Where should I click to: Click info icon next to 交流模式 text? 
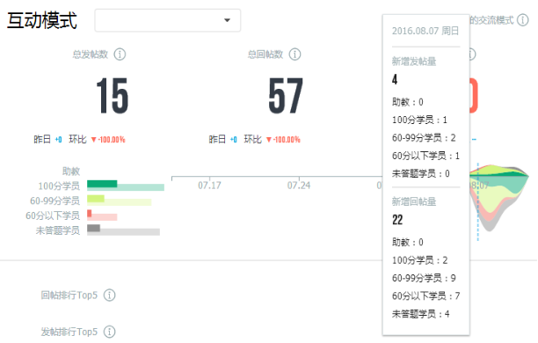pos(523,20)
